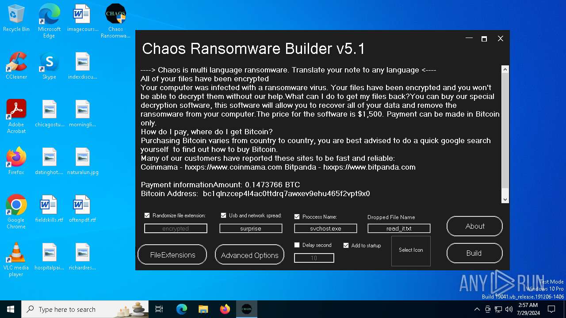Image resolution: width=566 pixels, height=318 pixels.
Task: Open the volume control in tray
Action: coord(508,309)
